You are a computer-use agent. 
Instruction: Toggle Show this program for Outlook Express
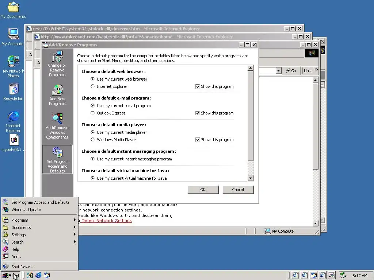coord(198,113)
